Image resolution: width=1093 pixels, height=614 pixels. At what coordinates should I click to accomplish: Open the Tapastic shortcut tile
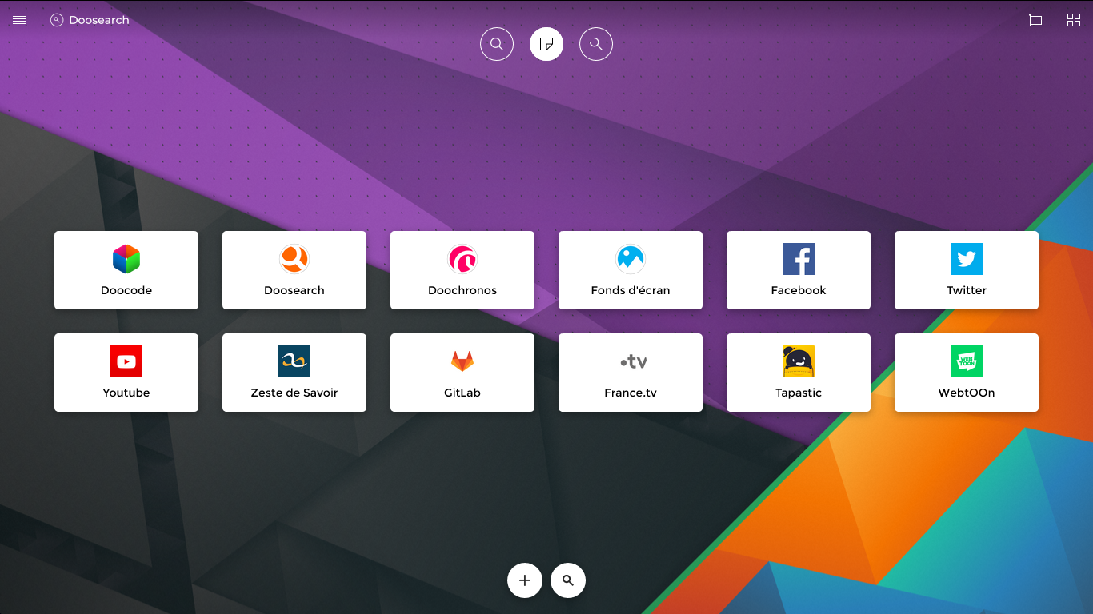click(799, 373)
